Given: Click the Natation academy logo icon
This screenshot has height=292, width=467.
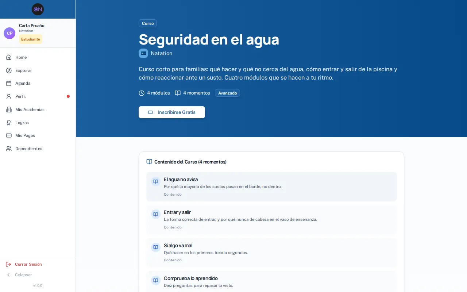Looking at the screenshot, I should click(143, 53).
